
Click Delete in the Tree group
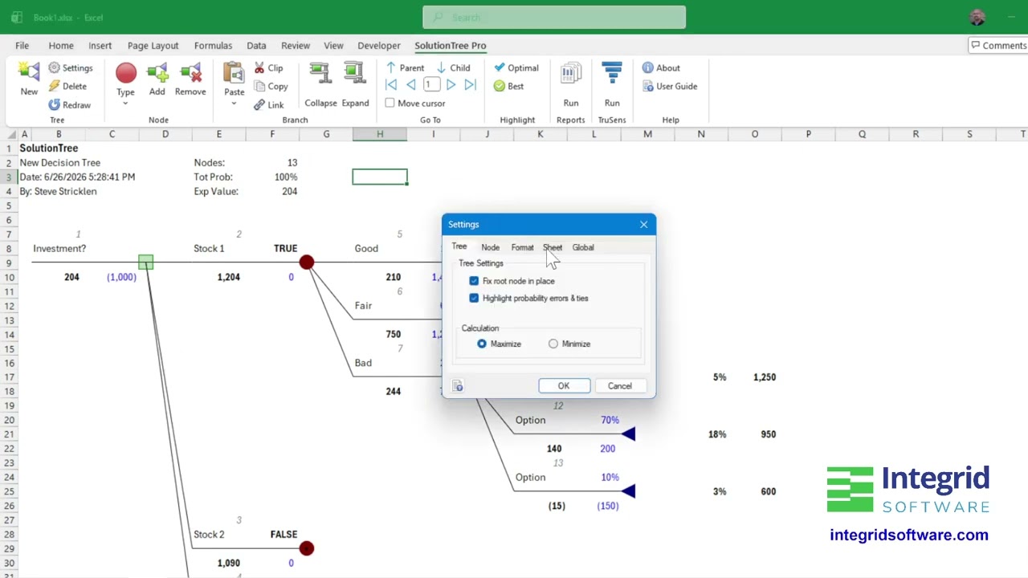(x=67, y=86)
